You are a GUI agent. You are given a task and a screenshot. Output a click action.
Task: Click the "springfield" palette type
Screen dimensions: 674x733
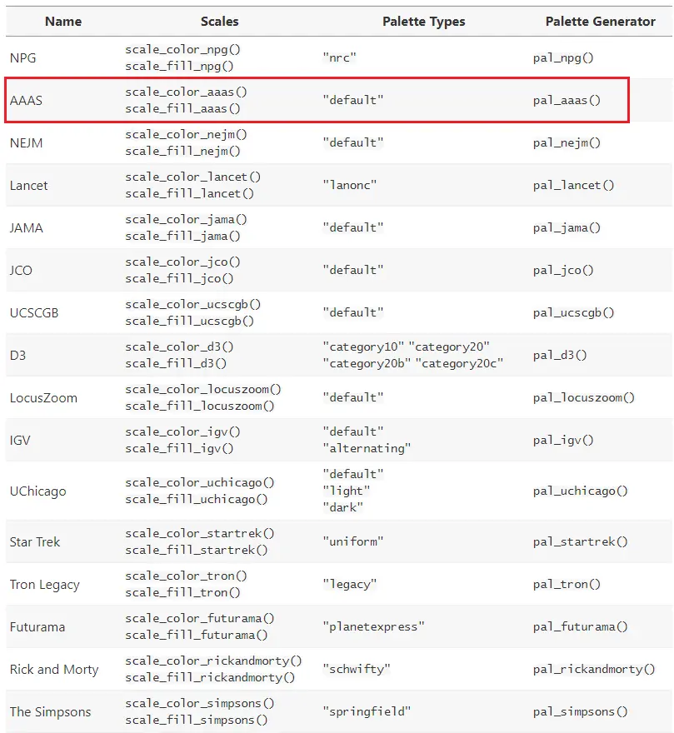pos(367,712)
